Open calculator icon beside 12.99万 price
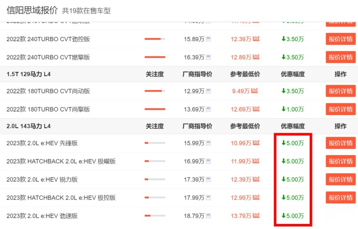The height and width of the screenshot is (229, 358). click(x=208, y=91)
